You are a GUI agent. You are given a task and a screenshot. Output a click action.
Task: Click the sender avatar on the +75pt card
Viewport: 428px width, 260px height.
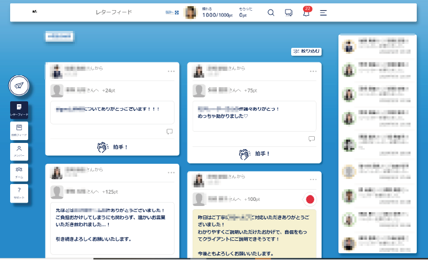click(199, 71)
